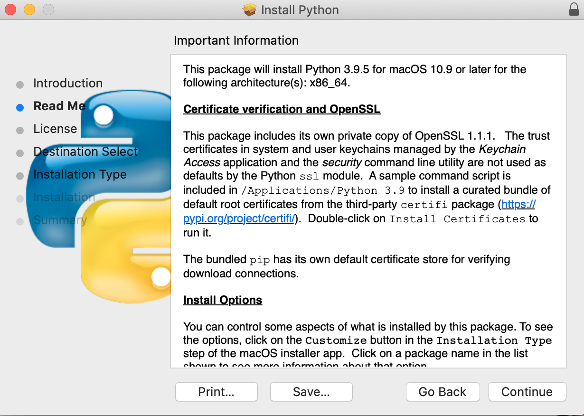Select the Introduction step in the sidebar
This screenshot has height=416, width=584.
(68, 84)
